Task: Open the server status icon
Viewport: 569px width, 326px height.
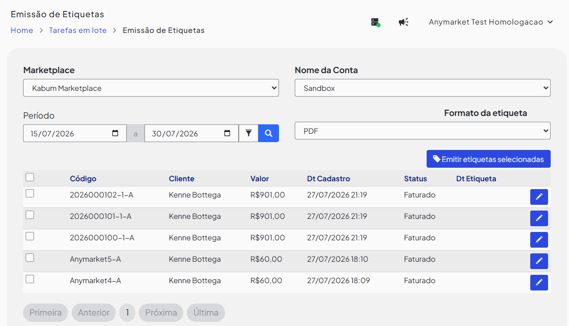Action: [x=375, y=22]
